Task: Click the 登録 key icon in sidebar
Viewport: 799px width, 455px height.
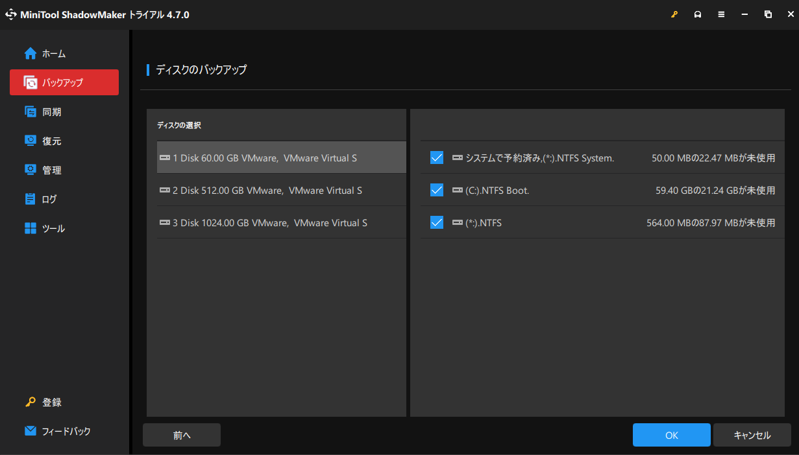Action: pyautogui.click(x=30, y=402)
